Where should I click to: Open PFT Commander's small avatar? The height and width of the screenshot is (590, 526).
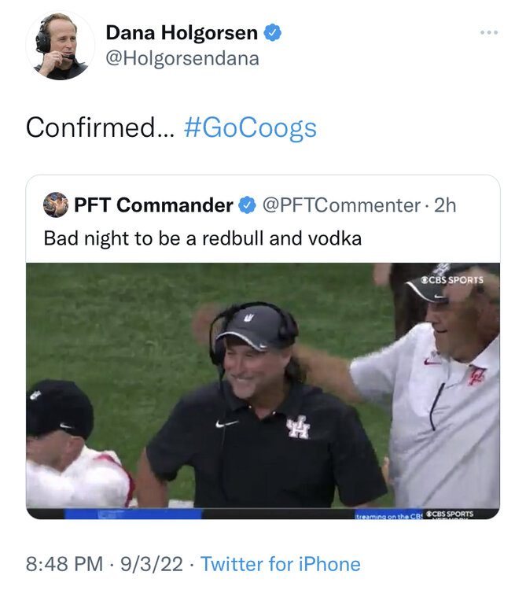pyautogui.click(x=55, y=205)
